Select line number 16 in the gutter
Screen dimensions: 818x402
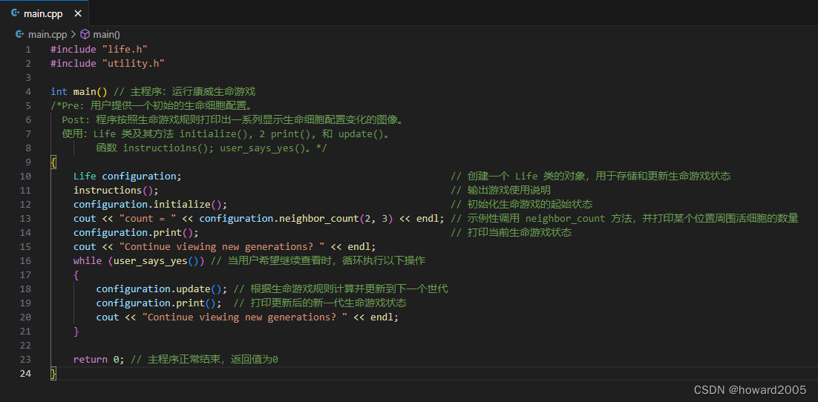point(26,260)
